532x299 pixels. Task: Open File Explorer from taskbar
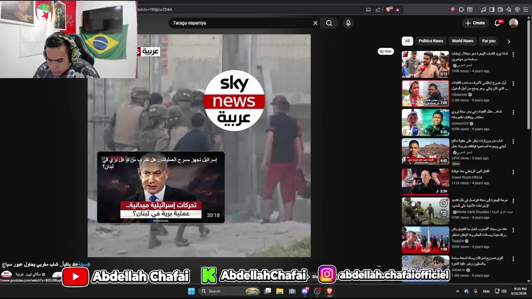(280, 291)
